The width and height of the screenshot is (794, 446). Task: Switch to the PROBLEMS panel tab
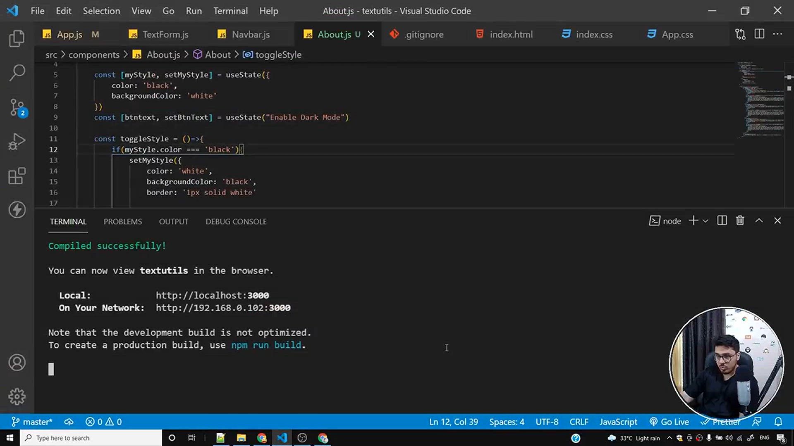click(123, 222)
